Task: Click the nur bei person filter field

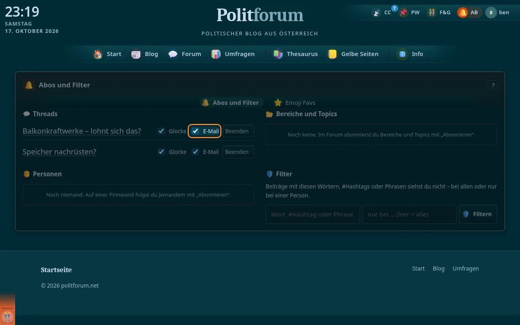Action: [409, 214]
